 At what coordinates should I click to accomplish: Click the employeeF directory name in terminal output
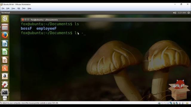click(47, 29)
